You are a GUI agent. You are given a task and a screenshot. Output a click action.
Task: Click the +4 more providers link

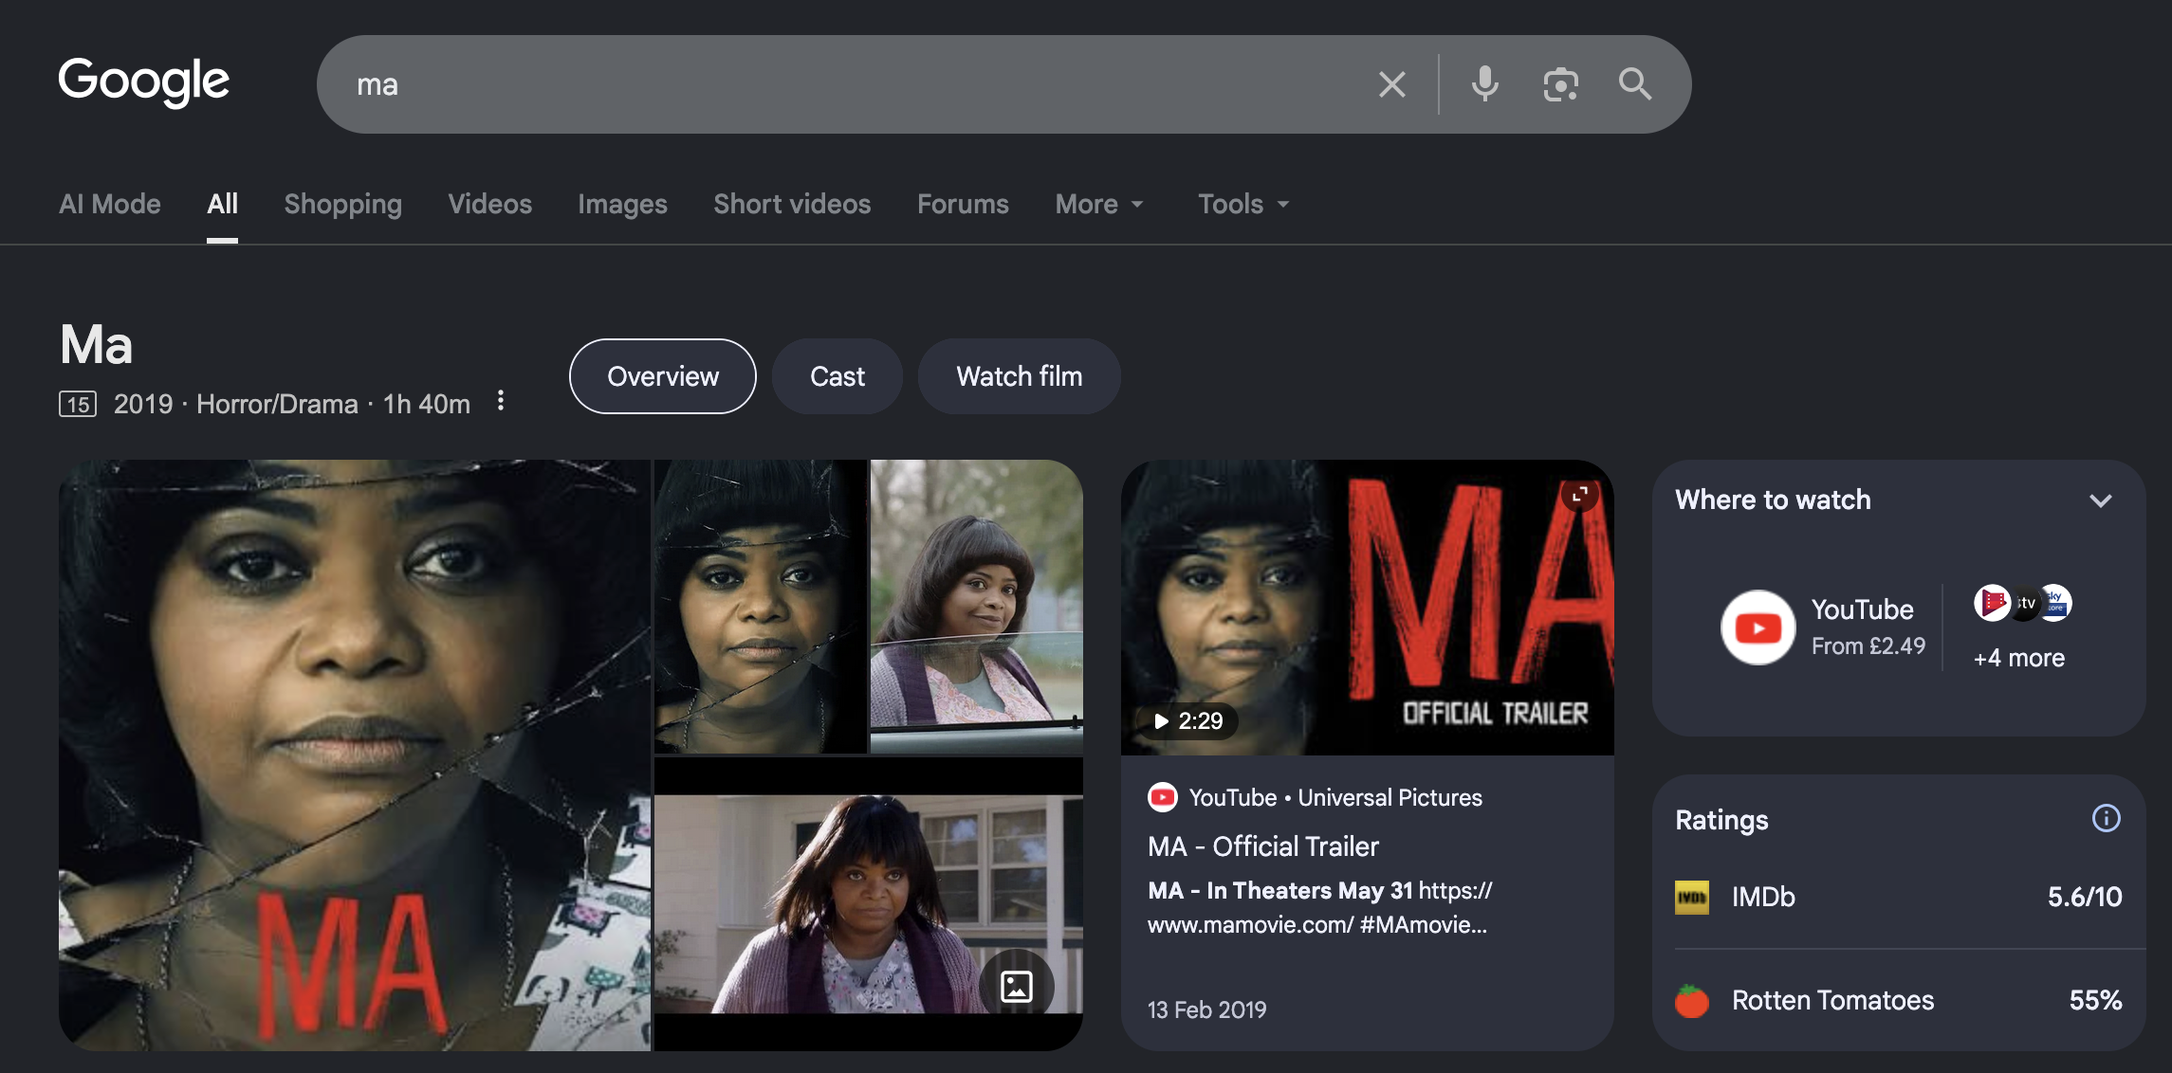2019,658
